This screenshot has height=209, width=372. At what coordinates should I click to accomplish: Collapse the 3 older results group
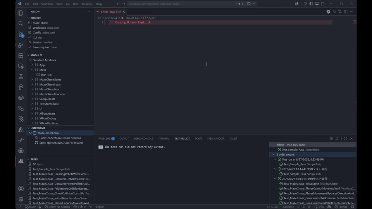pos(273,154)
